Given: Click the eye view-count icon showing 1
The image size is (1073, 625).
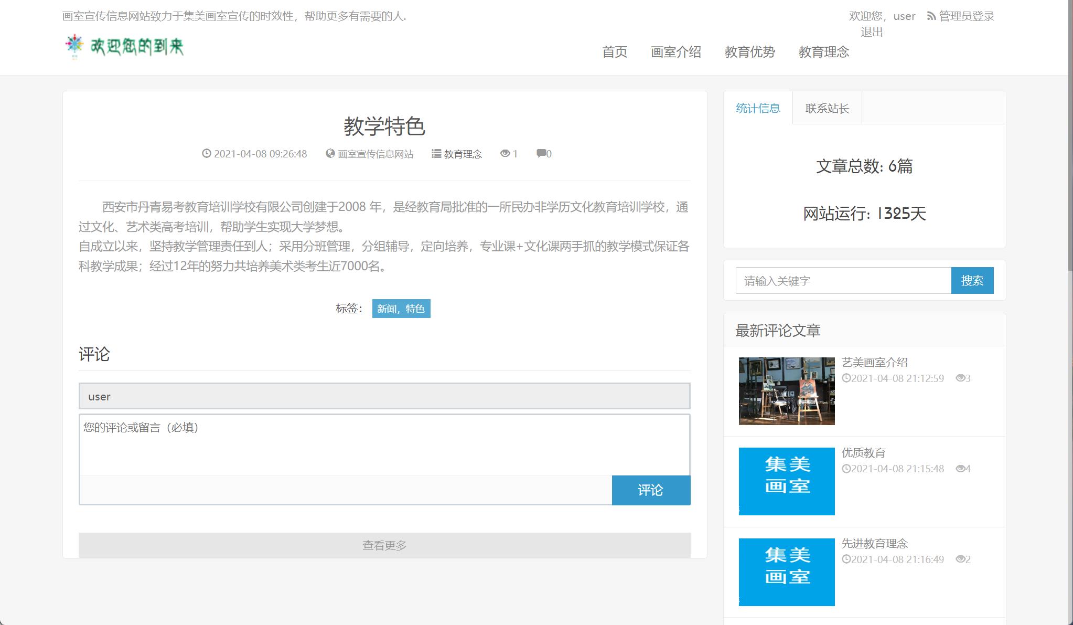Looking at the screenshot, I should [505, 154].
